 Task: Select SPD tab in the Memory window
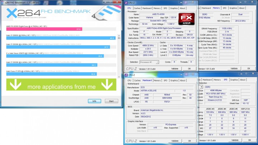(x=225, y=8)
